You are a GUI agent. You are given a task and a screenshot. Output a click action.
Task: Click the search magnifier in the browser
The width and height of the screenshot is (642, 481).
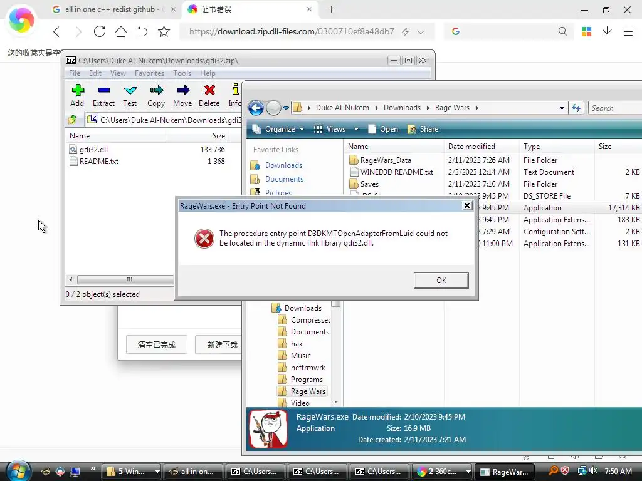(x=562, y=31)
